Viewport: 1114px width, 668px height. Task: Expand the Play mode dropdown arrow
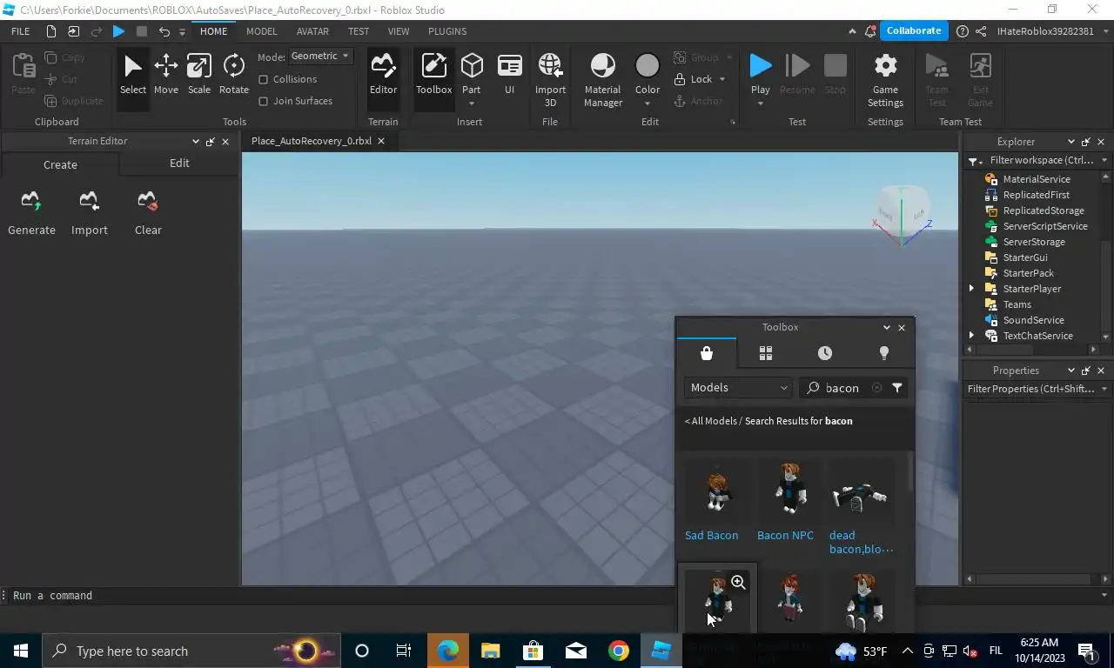coord(761,104)
